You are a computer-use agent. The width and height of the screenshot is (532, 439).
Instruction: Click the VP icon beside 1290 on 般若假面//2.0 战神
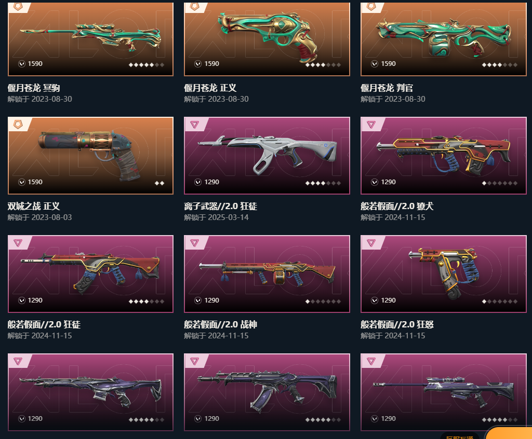(x=198, y=300)
